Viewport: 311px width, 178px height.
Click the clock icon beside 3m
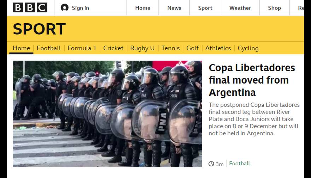tap(211, 164)
